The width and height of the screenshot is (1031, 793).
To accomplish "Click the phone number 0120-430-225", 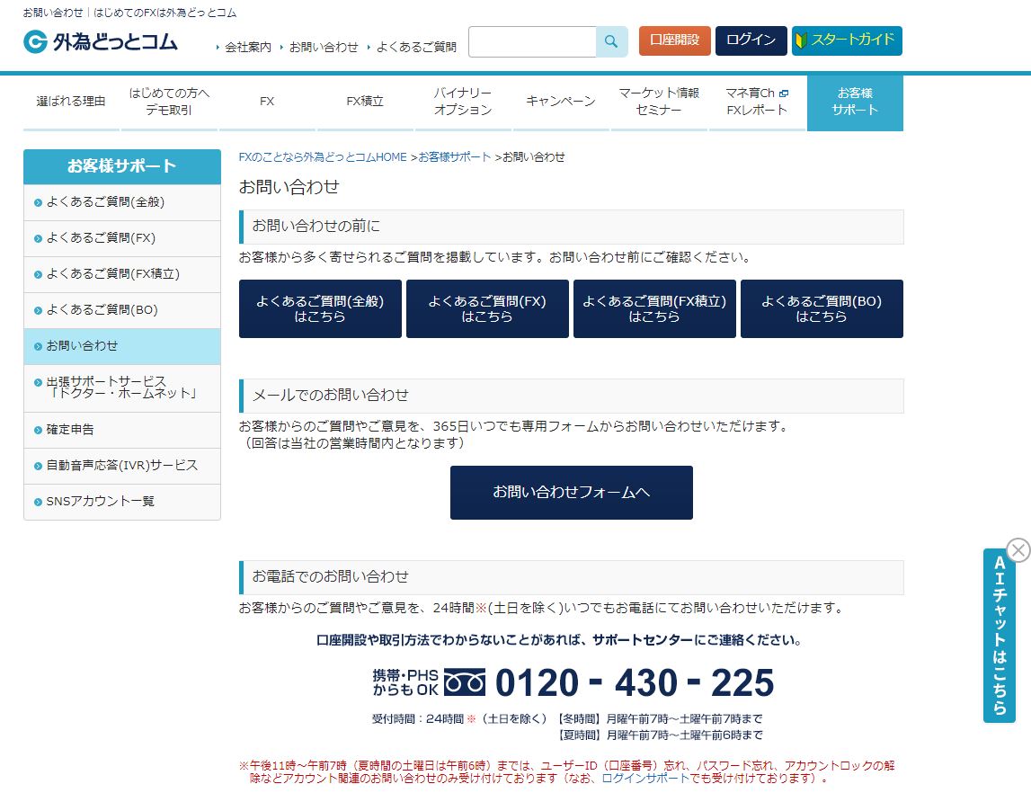I will pyautogui.click(x=635, y=682).
